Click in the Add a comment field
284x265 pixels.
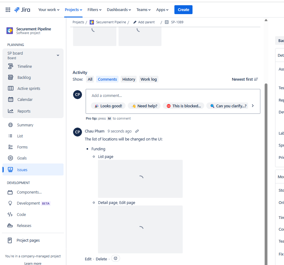[x=173, y=95]
